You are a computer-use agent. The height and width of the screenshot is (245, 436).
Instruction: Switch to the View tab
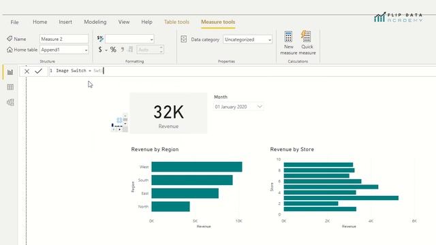click(124, 22)
